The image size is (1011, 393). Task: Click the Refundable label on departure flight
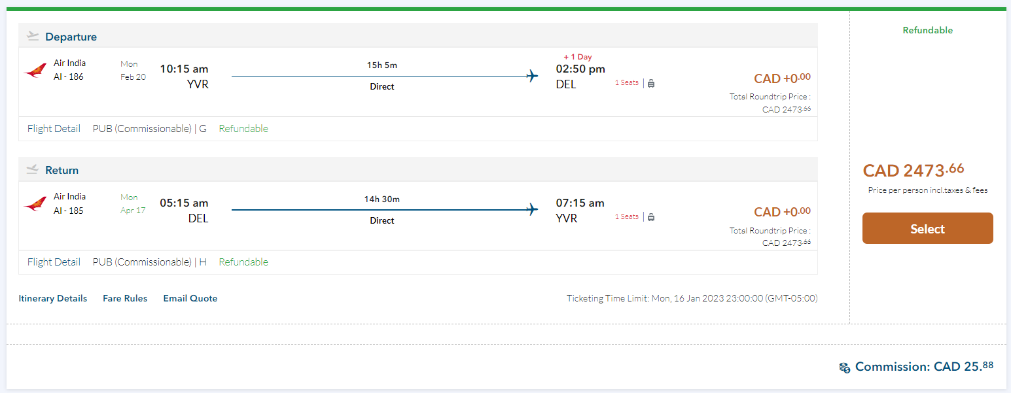click(x=243, y=129)
